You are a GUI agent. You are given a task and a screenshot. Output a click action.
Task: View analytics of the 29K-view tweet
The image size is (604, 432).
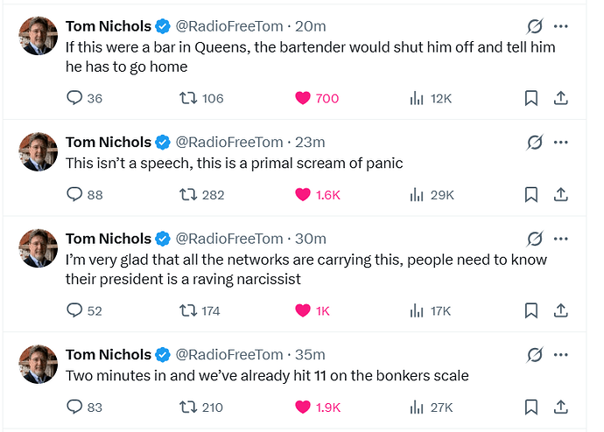point(418,194)
